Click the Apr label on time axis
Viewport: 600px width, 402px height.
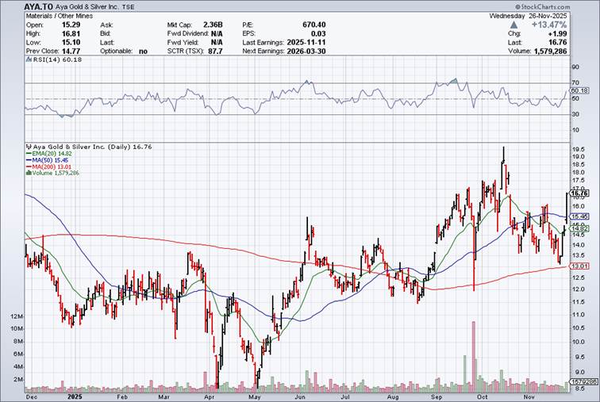(x=209, y=397)
